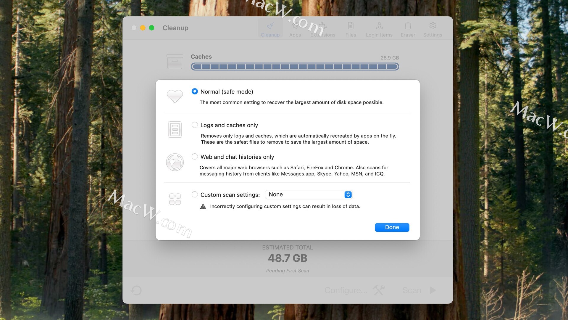568x320 pixels.
Task: Open the Eraser toolbar tab
Action: 408,29
